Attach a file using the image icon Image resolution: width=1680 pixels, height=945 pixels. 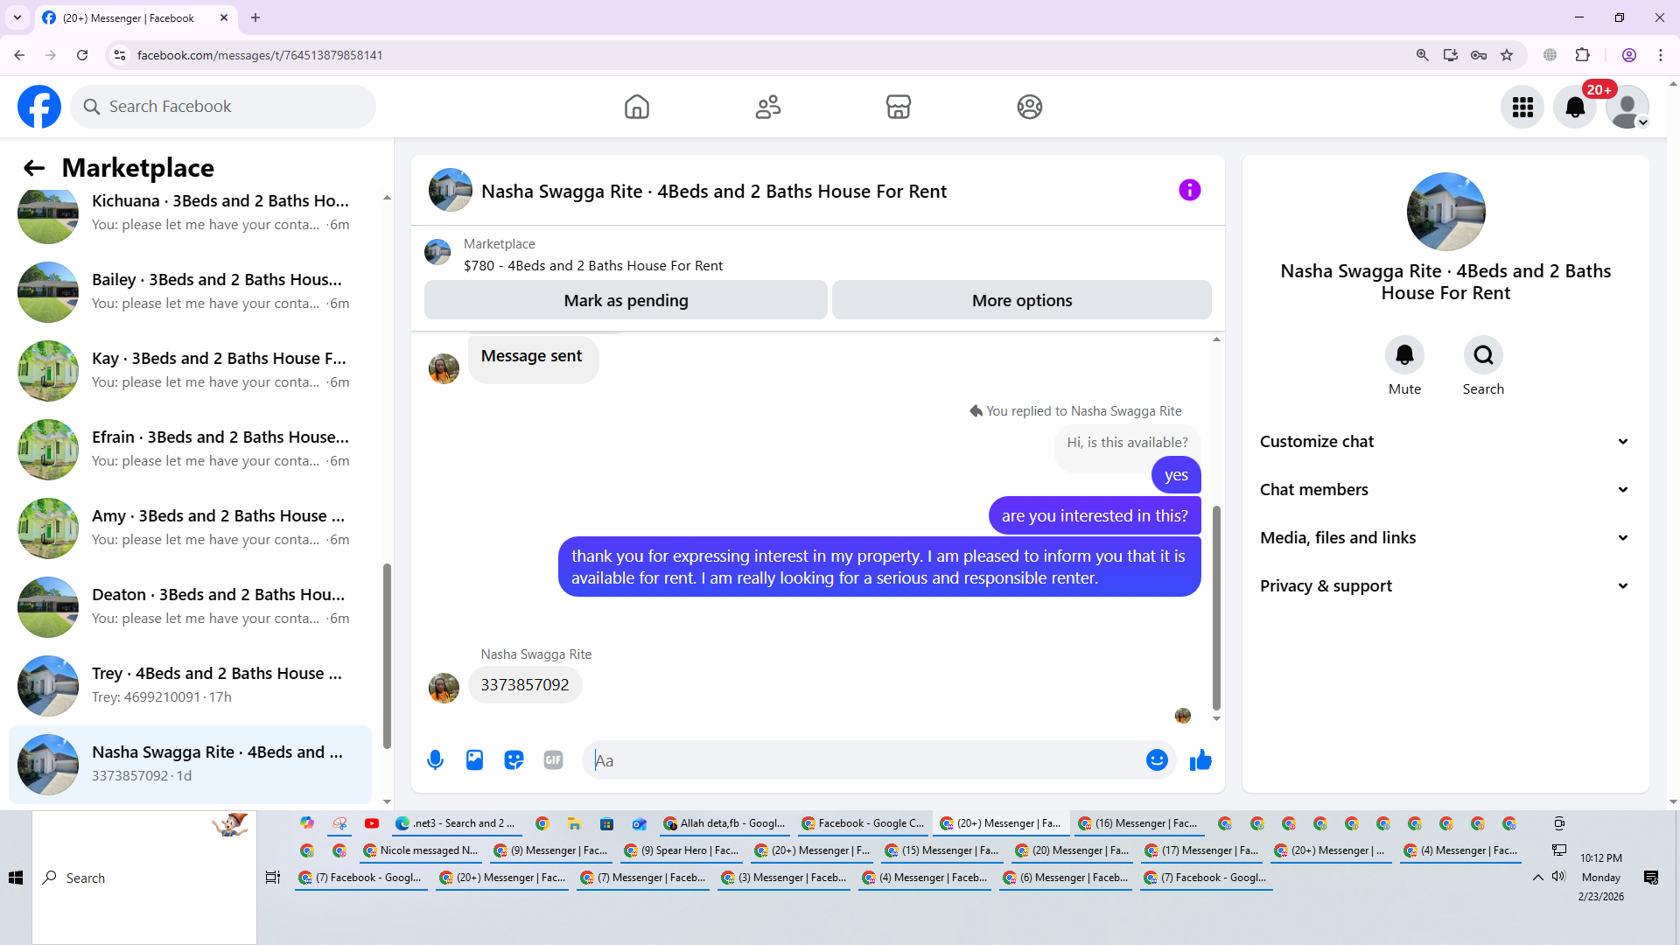pos(474,760)
